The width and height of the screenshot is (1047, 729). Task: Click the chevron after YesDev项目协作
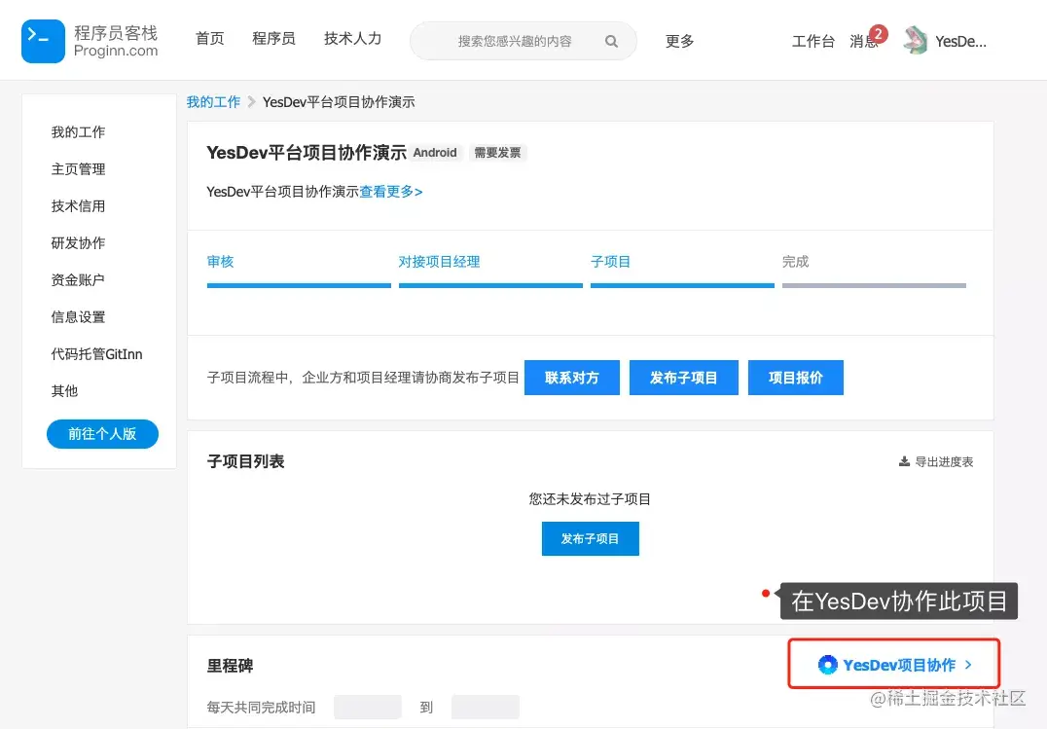click(967, 665)
